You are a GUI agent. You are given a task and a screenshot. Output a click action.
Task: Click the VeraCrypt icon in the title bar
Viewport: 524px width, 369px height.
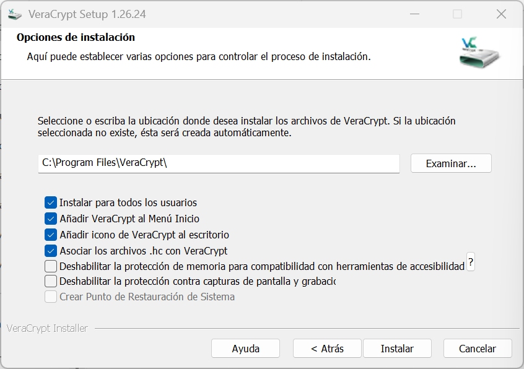(x=15, y=14)
